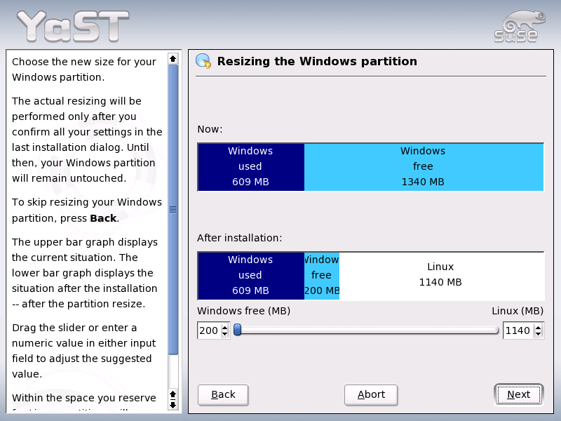The image size is (561, 421).
Task: Click the down arrow on the Linux MB spinner
Action: [537, 333]
